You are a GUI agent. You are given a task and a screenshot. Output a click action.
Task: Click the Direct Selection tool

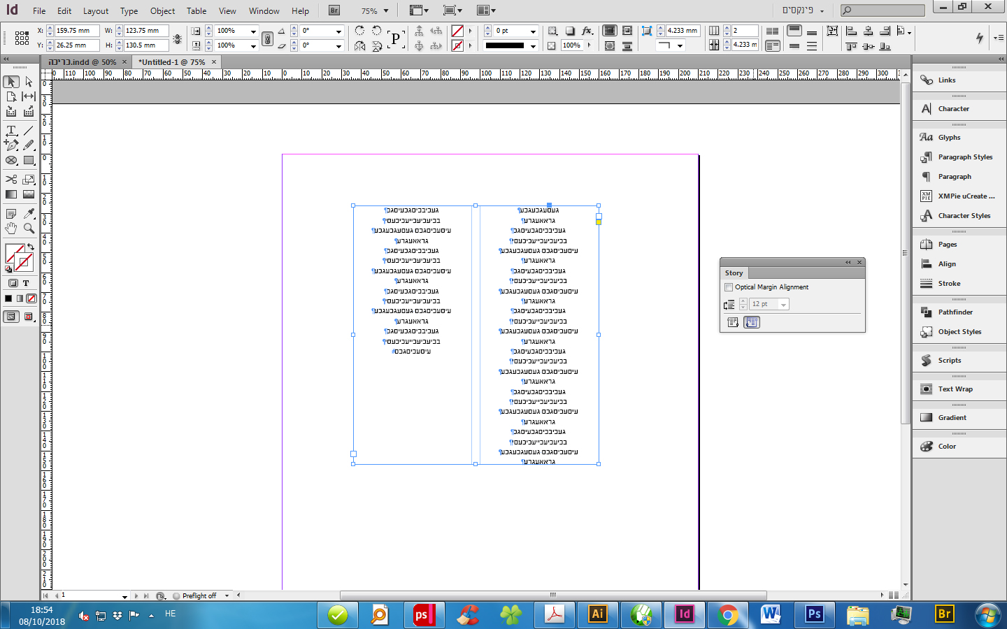[x=29, y=82]
